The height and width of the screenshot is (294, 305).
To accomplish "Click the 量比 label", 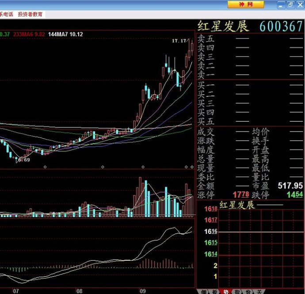I will [261, 177].
